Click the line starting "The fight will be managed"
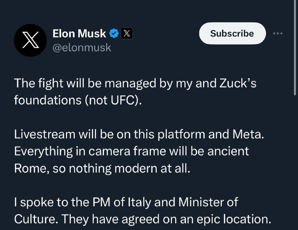This screenshot has width=298, height=230. (135, 84)
